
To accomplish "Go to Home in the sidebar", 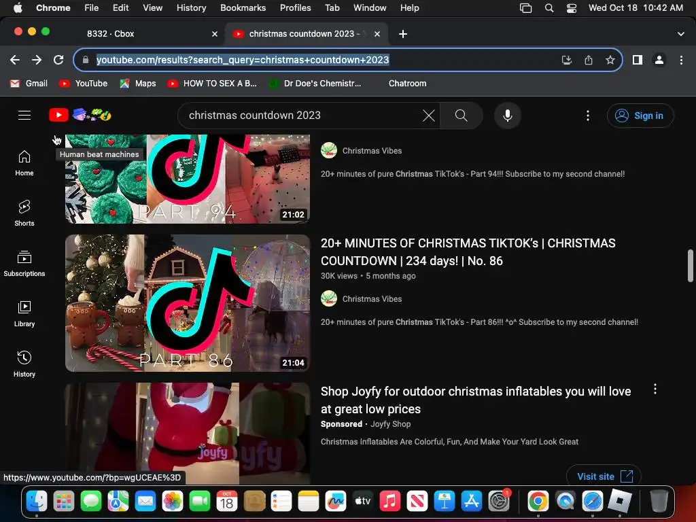I will [24, 163].
